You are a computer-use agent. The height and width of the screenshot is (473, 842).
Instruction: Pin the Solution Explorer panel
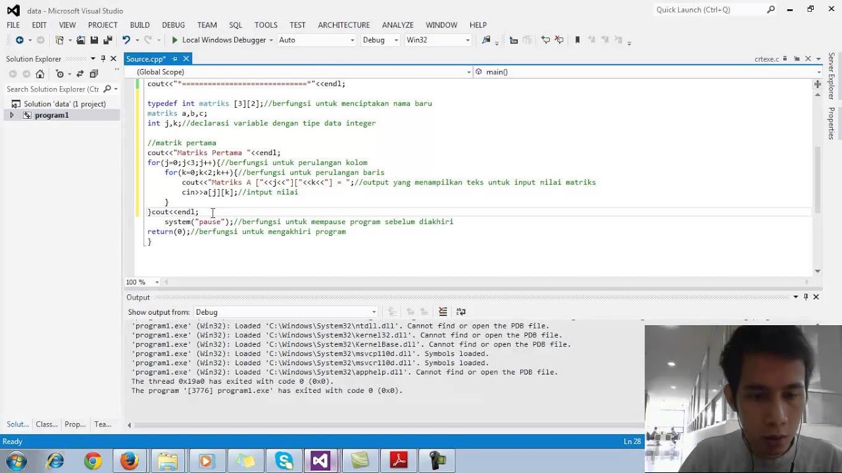[103, 58]
